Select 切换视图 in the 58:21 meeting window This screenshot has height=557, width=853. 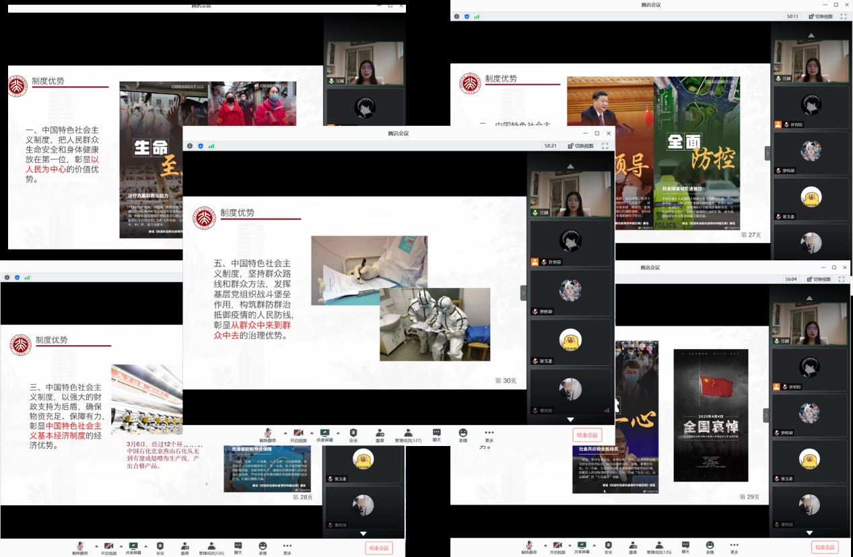coord(580,146)
